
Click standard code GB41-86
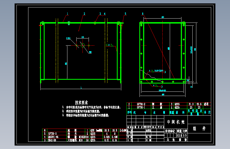(x=52, y=140)
